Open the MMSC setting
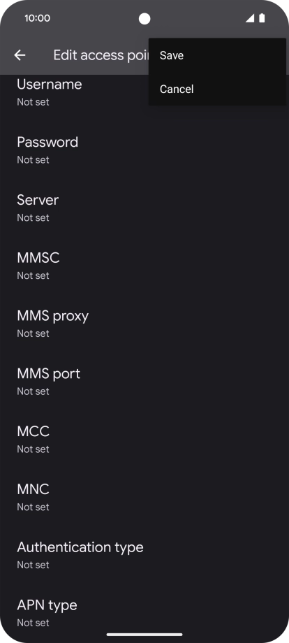Image resolution: width=289 pixels, height=643 pixels. 144,266
